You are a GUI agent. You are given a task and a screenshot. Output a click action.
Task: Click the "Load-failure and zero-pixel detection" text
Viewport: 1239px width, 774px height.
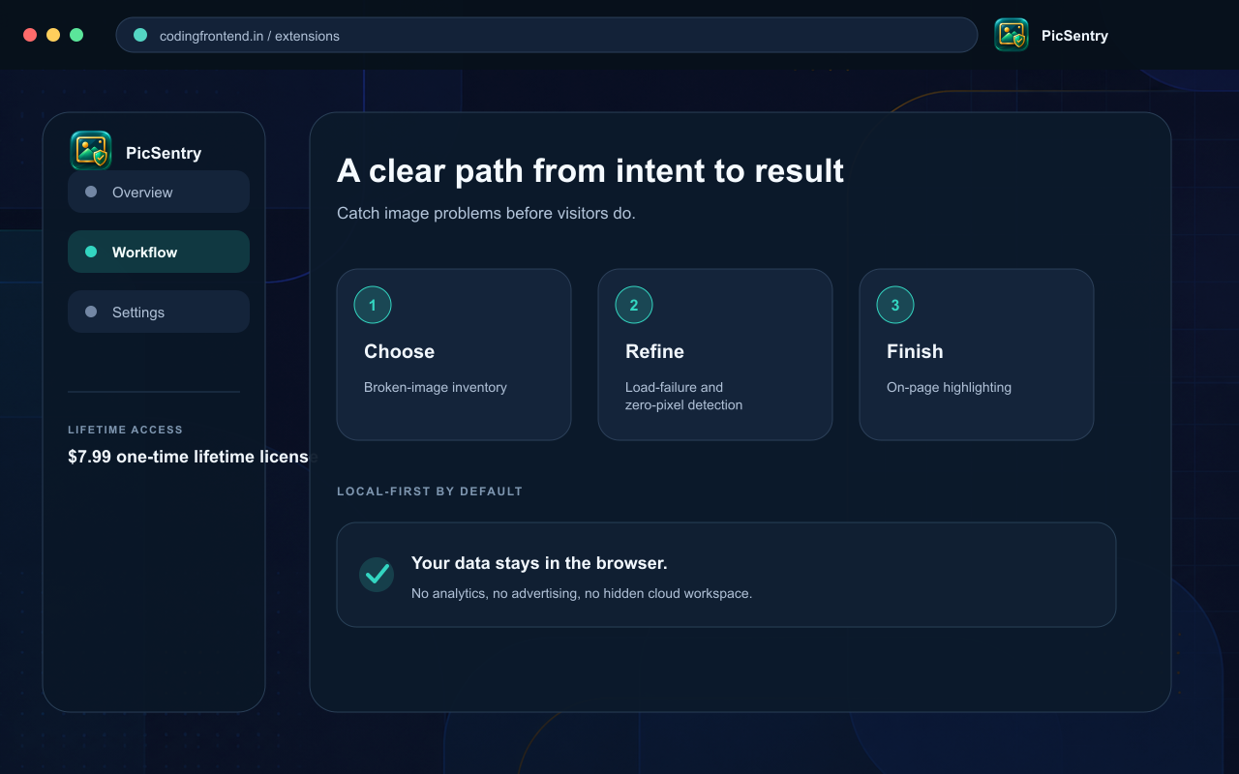(x=683, y=396)
